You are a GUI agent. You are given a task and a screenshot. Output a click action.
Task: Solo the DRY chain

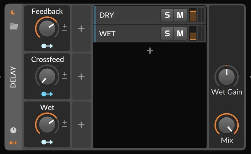(167, 15)
